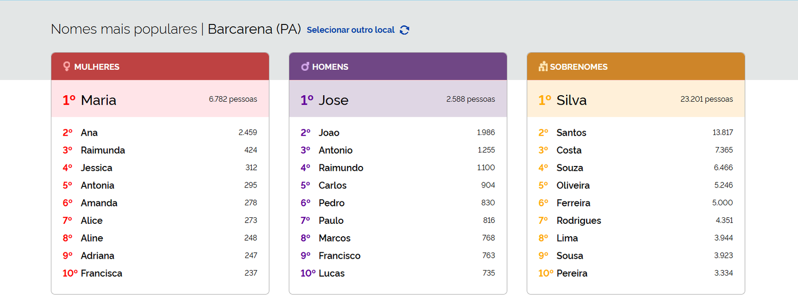Click the top surname Silva
This screenshot has width=798, height=307.
pyautogui.click(x=571, y=100)
